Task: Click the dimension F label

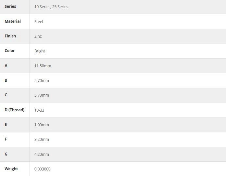Action: click(x=6, y=139)
